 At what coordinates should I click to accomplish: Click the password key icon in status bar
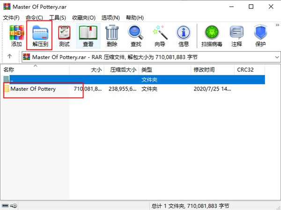pos(14,205)
